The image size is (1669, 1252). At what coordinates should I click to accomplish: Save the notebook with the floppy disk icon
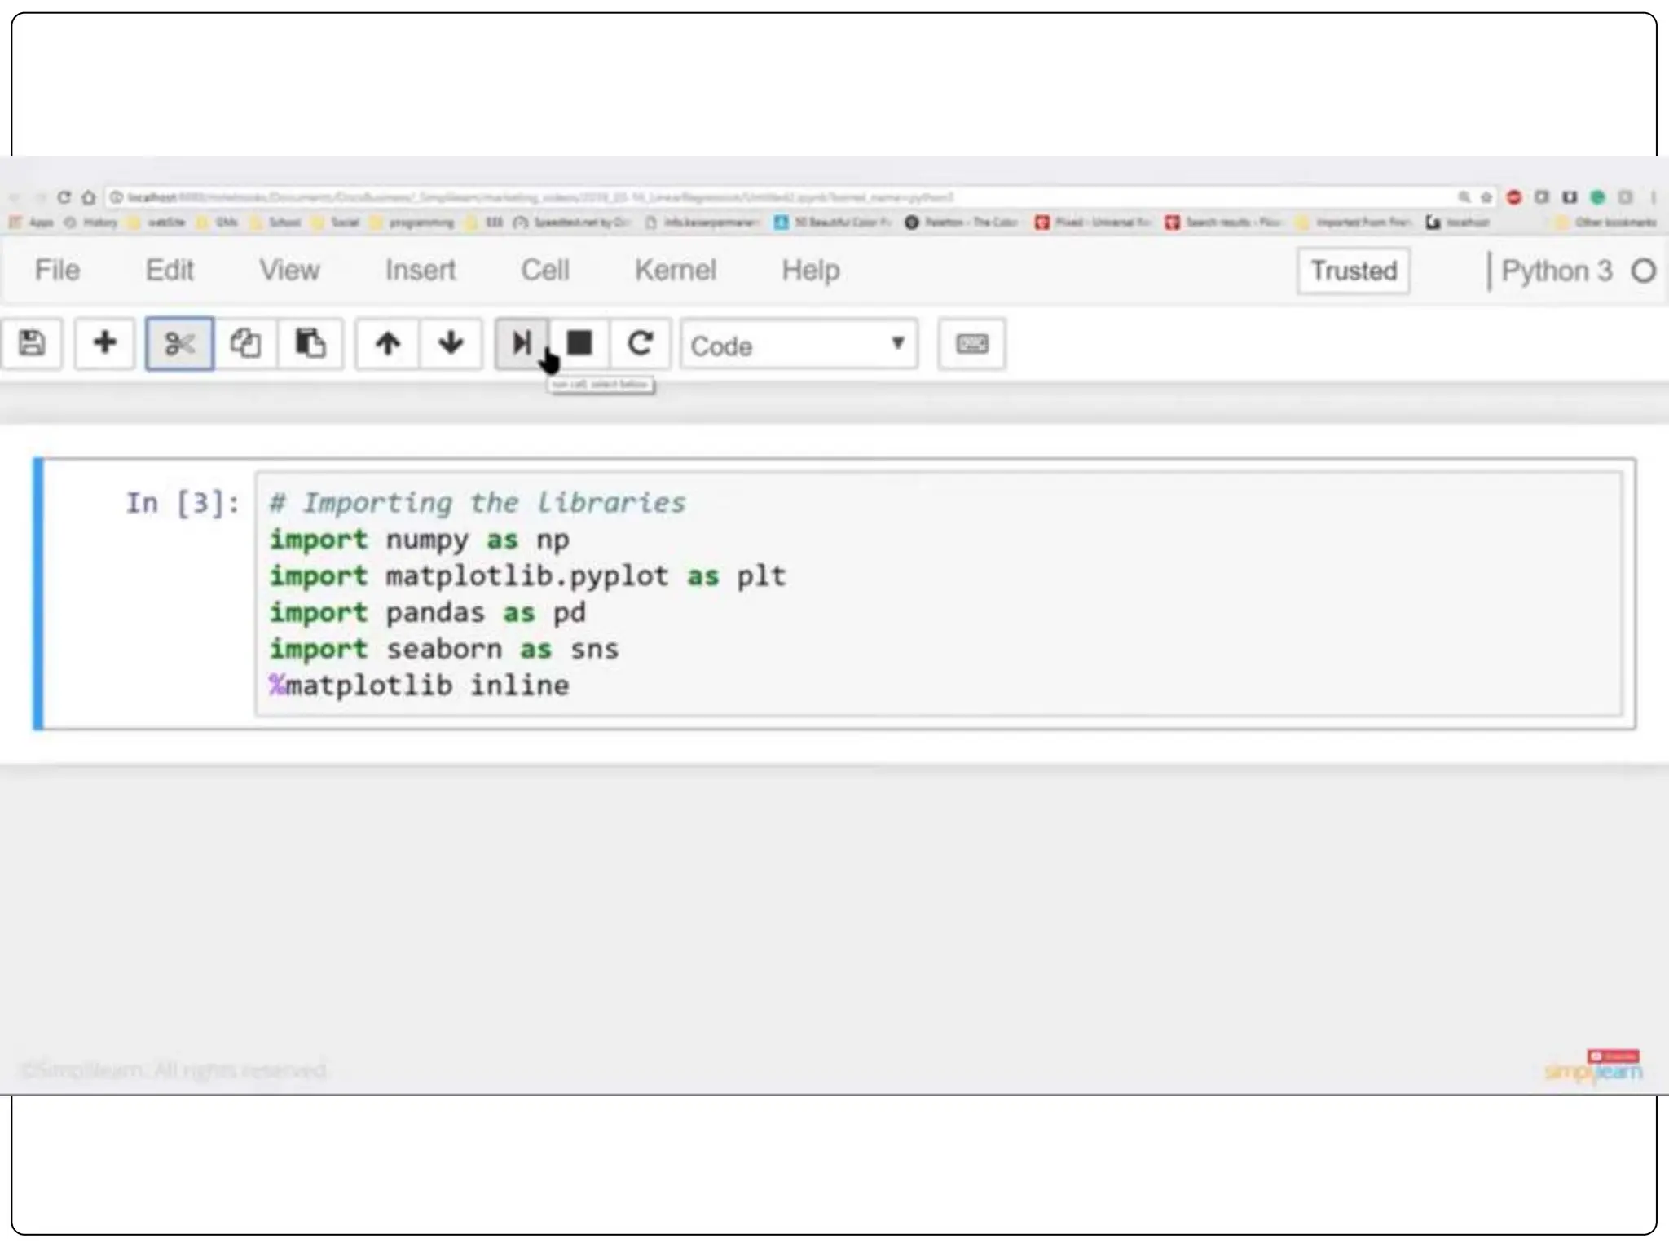point(32,343)
